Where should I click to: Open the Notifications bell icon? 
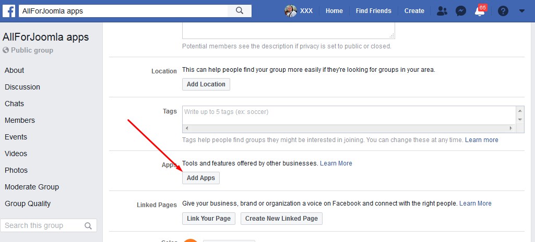(x=480, y=11)
